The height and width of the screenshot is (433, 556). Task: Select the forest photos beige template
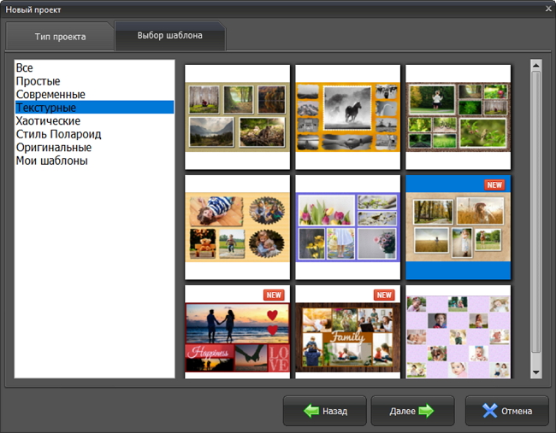(237, 117)
